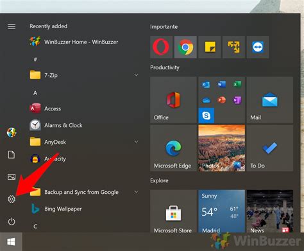Click the Windows Start button

(11, 242)
